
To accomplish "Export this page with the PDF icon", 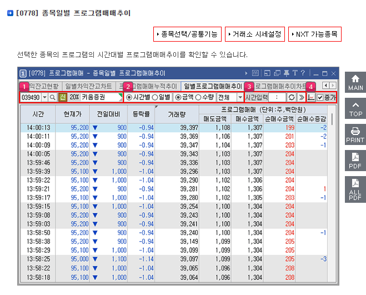I will click(355, 161).
